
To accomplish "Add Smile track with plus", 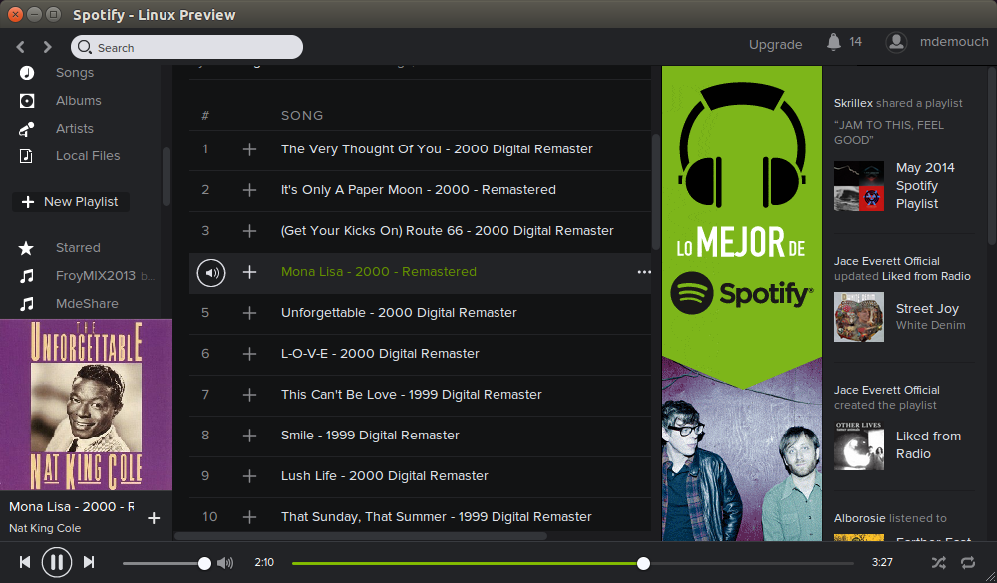I will (250, 436).
